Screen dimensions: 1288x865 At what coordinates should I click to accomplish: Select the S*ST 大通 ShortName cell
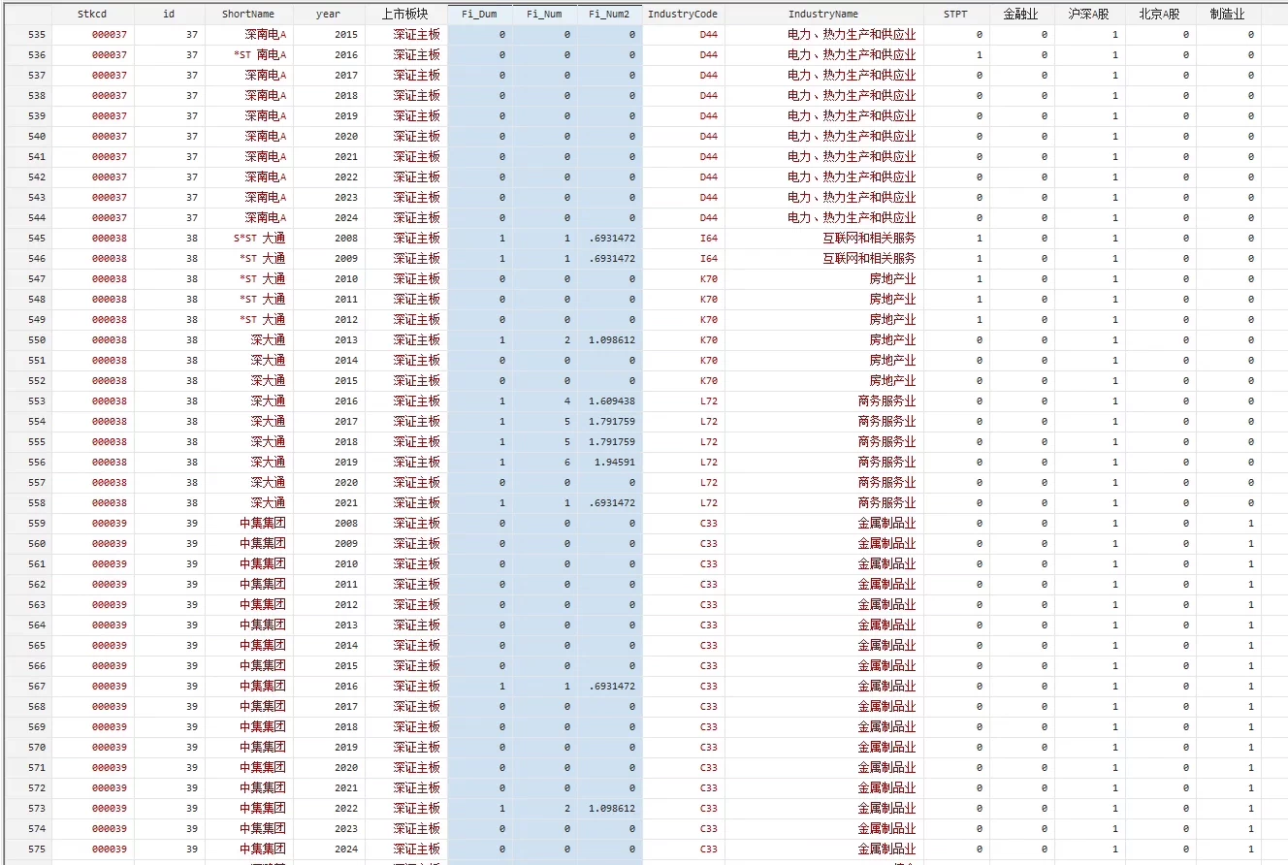point(259,239)
